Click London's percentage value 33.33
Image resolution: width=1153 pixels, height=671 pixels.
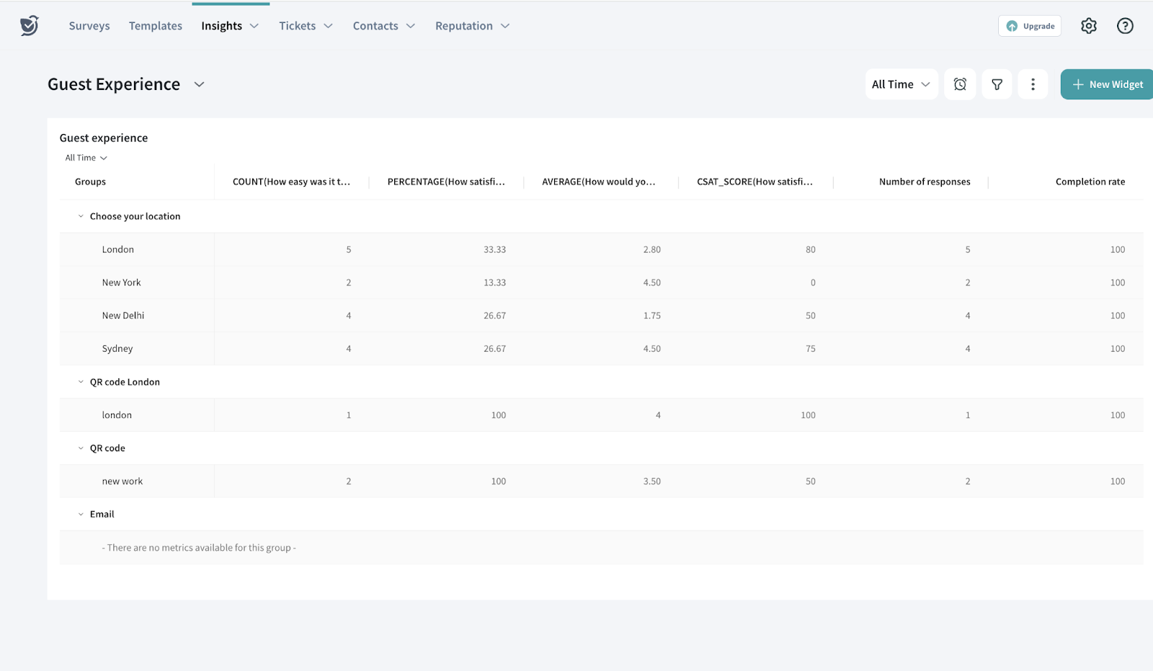click(494, 249)
